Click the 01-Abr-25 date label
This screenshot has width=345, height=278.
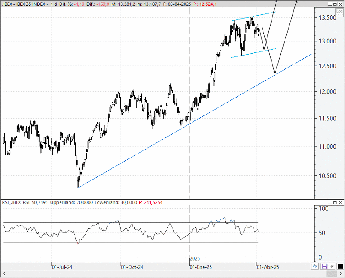[x=268, y=267]
